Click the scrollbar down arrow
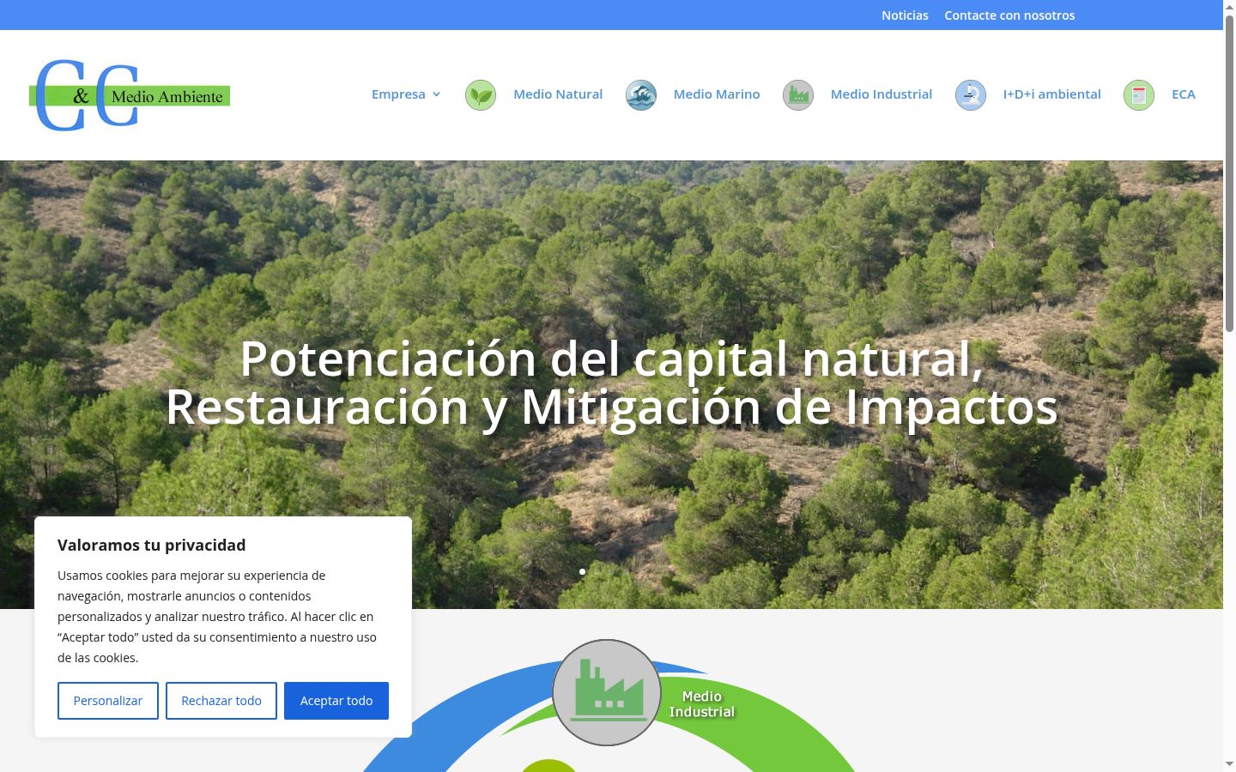The height and width of the screenshot is (772, 1236). [x=1229, y=763]
